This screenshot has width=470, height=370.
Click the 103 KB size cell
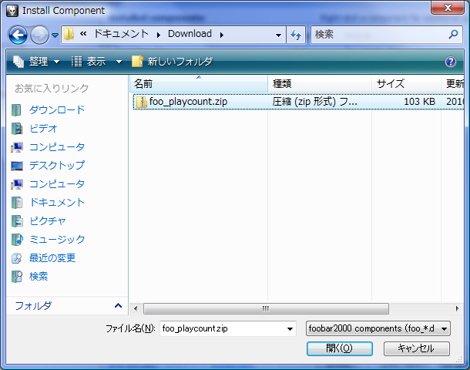click(419, 102)
